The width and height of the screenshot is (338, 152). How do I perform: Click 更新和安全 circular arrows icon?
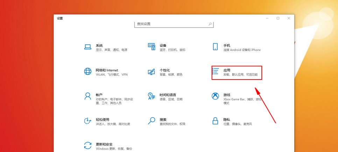coord(87,145)
